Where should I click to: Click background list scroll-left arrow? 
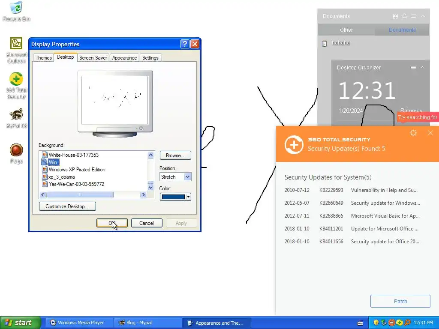(x=43, y=195)
